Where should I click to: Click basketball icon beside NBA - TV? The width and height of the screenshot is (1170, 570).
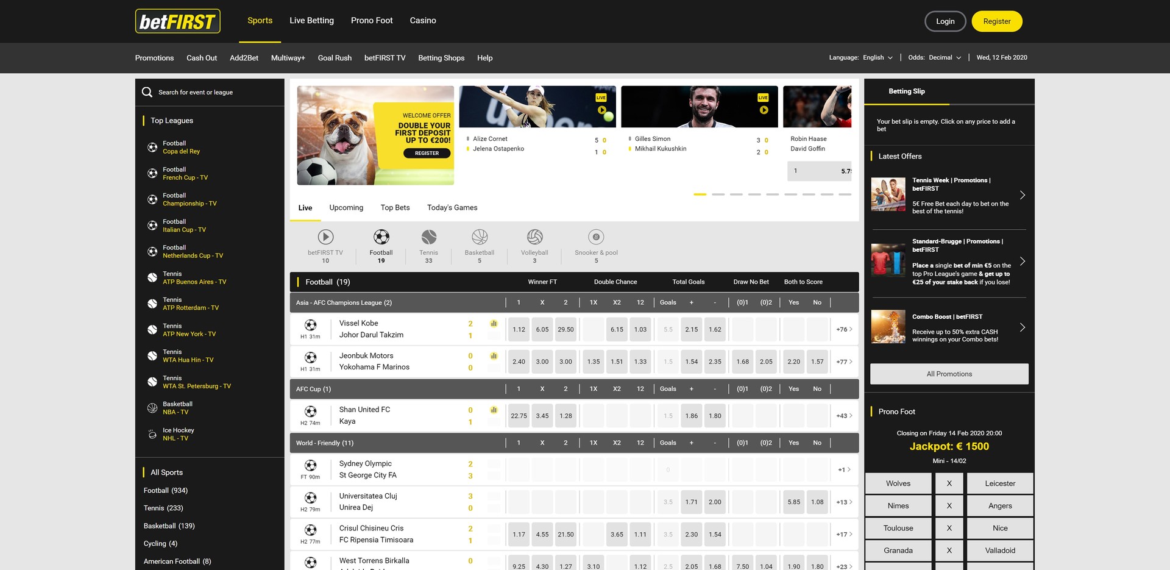(x=152, y=408)
